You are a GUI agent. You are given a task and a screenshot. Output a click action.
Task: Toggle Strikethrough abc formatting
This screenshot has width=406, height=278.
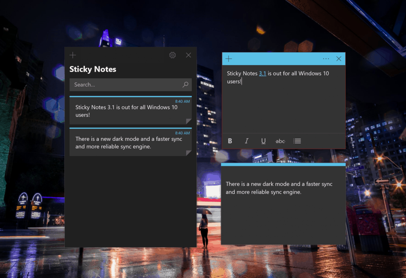(x=280, y=141)
